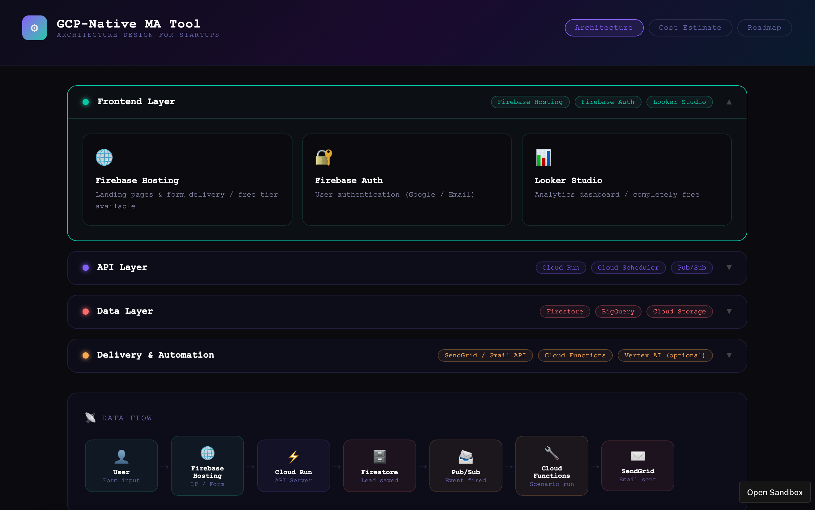The image size is (815, 510).
Task: Select the User Form input node in data flow
Action: tap(121, 466)
